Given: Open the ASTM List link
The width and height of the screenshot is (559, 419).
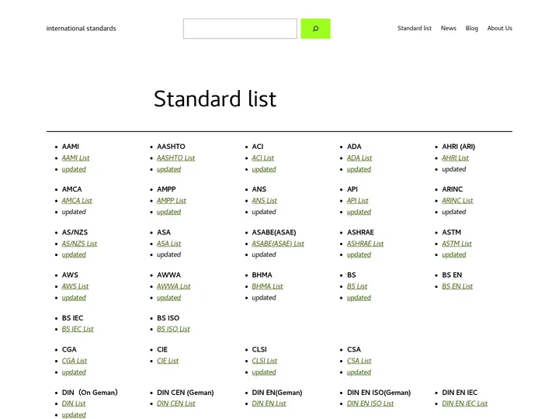Looking at the screenshot, I should pyautogui.click(x=457, y=244).
